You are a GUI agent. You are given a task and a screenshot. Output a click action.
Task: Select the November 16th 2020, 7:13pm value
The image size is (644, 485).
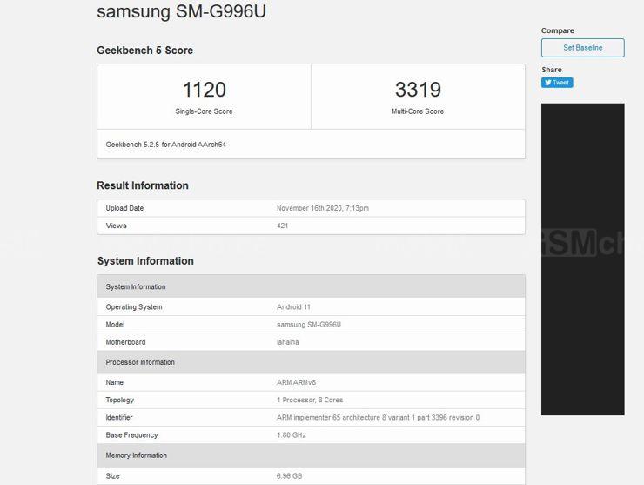point(323,208)
